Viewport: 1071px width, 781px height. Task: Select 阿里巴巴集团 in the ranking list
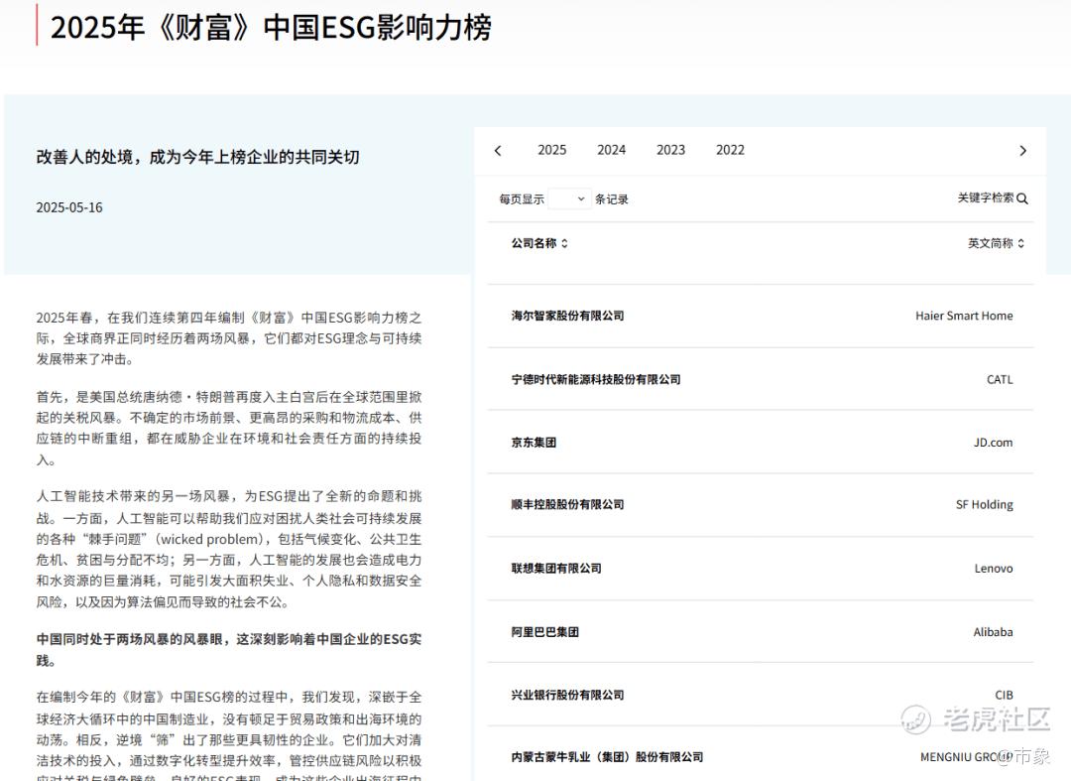click(545, 632)
